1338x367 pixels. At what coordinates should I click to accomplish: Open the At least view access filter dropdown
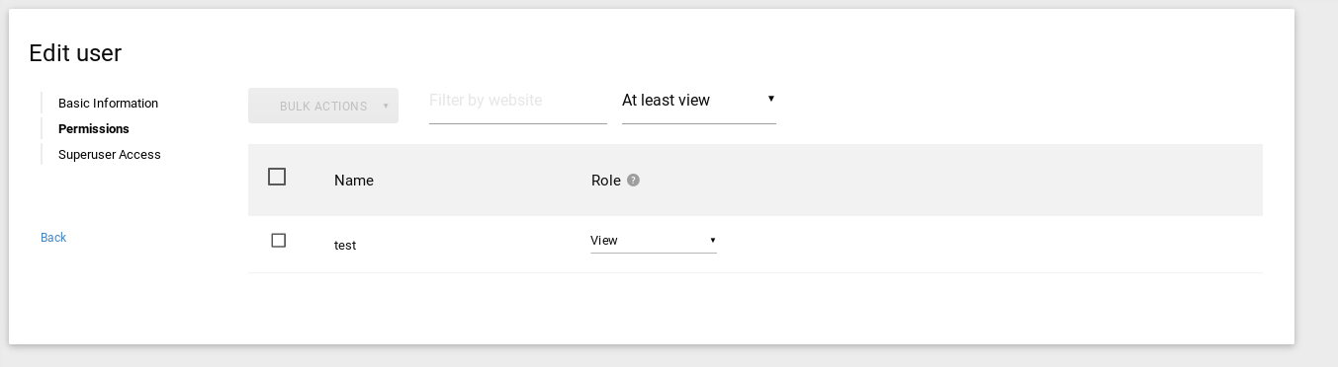tap(699, 101)
